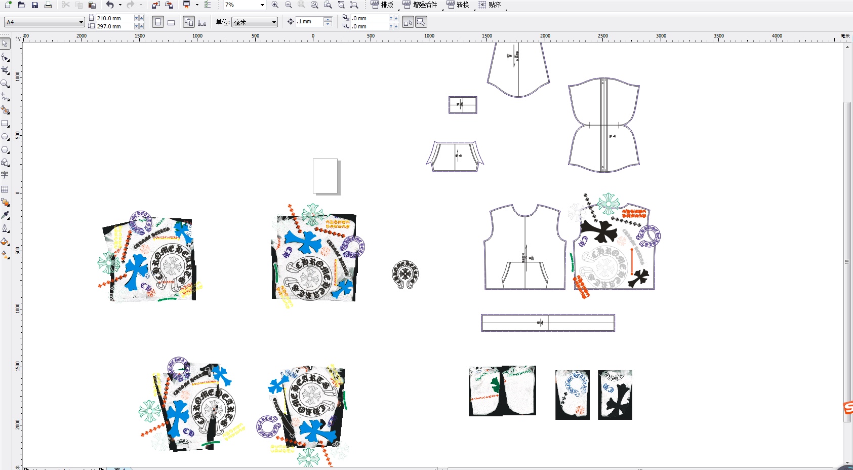The height and width of the screenshot is (470, 853).
Task: Open the zoom level dropdown showing 7%
Action: click(x=262, y=5)
